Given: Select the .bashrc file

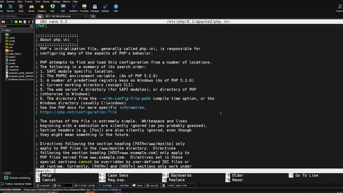Looking at the screenshot, I should pyautogui.click(x=11, y=57).
